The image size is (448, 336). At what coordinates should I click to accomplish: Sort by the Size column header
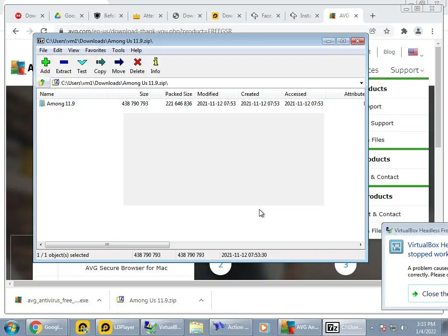pos(129,94)
